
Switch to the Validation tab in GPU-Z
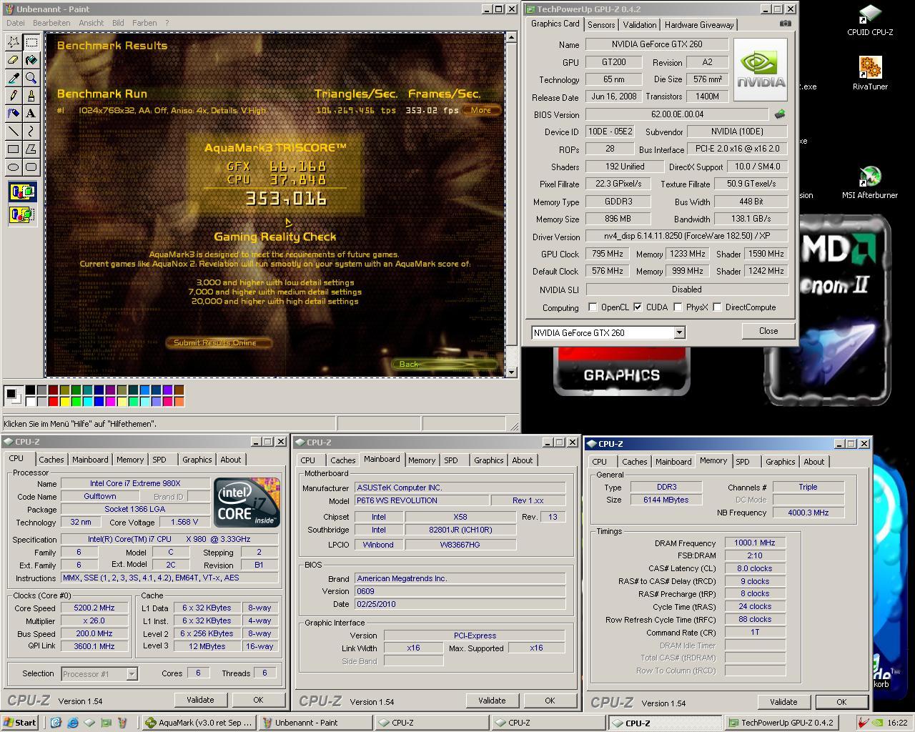point(640,24)
